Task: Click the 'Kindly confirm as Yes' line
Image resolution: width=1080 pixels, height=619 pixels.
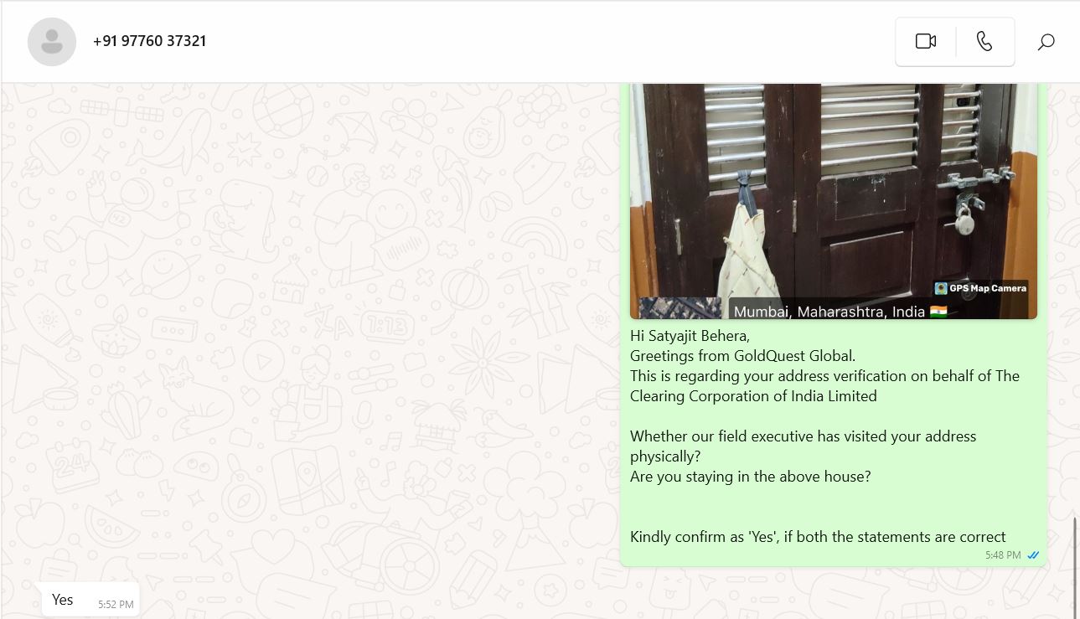Action: tap(818, 537)
